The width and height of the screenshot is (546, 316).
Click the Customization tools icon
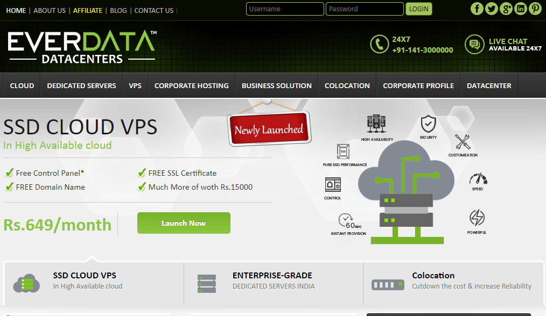(463, 142)
